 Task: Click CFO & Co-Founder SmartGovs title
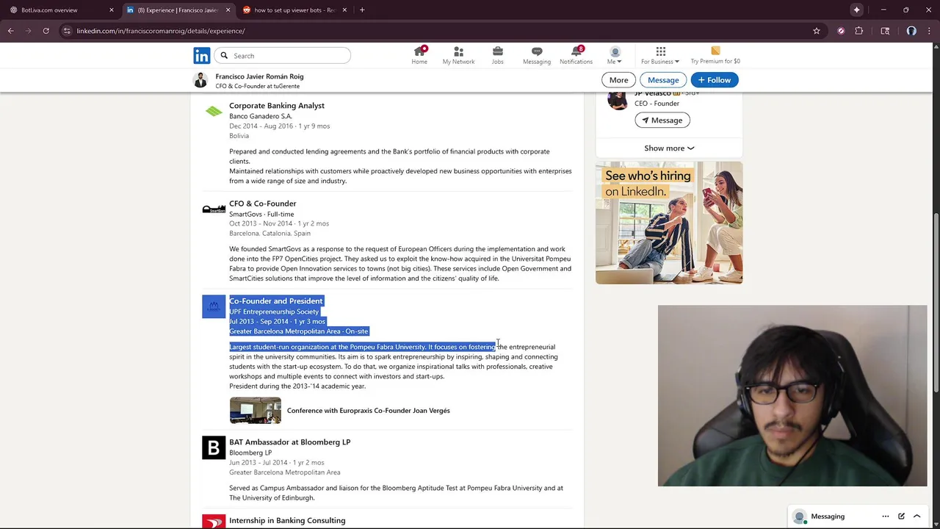point(262,204)
